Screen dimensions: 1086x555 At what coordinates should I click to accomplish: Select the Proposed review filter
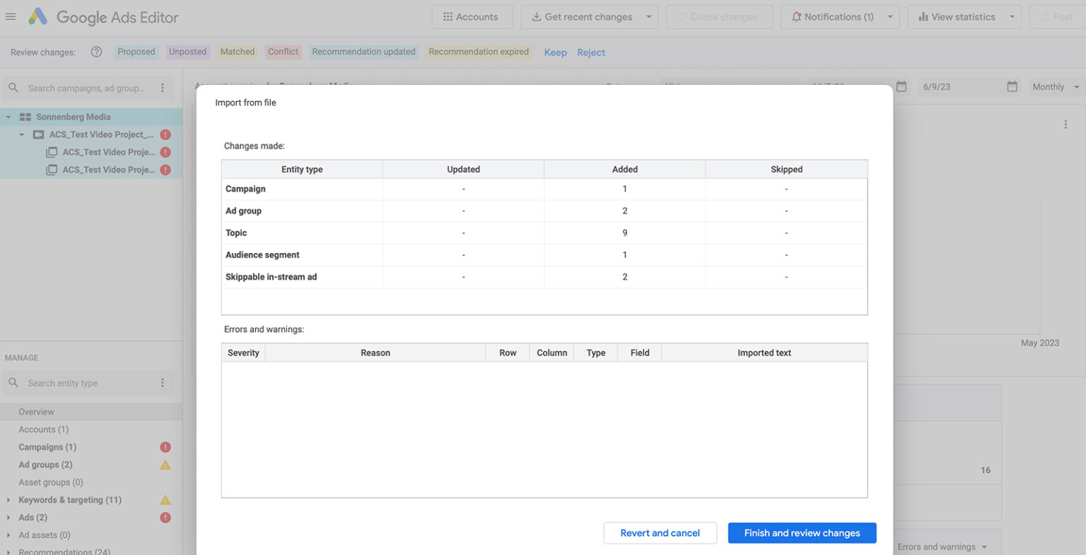136,52
